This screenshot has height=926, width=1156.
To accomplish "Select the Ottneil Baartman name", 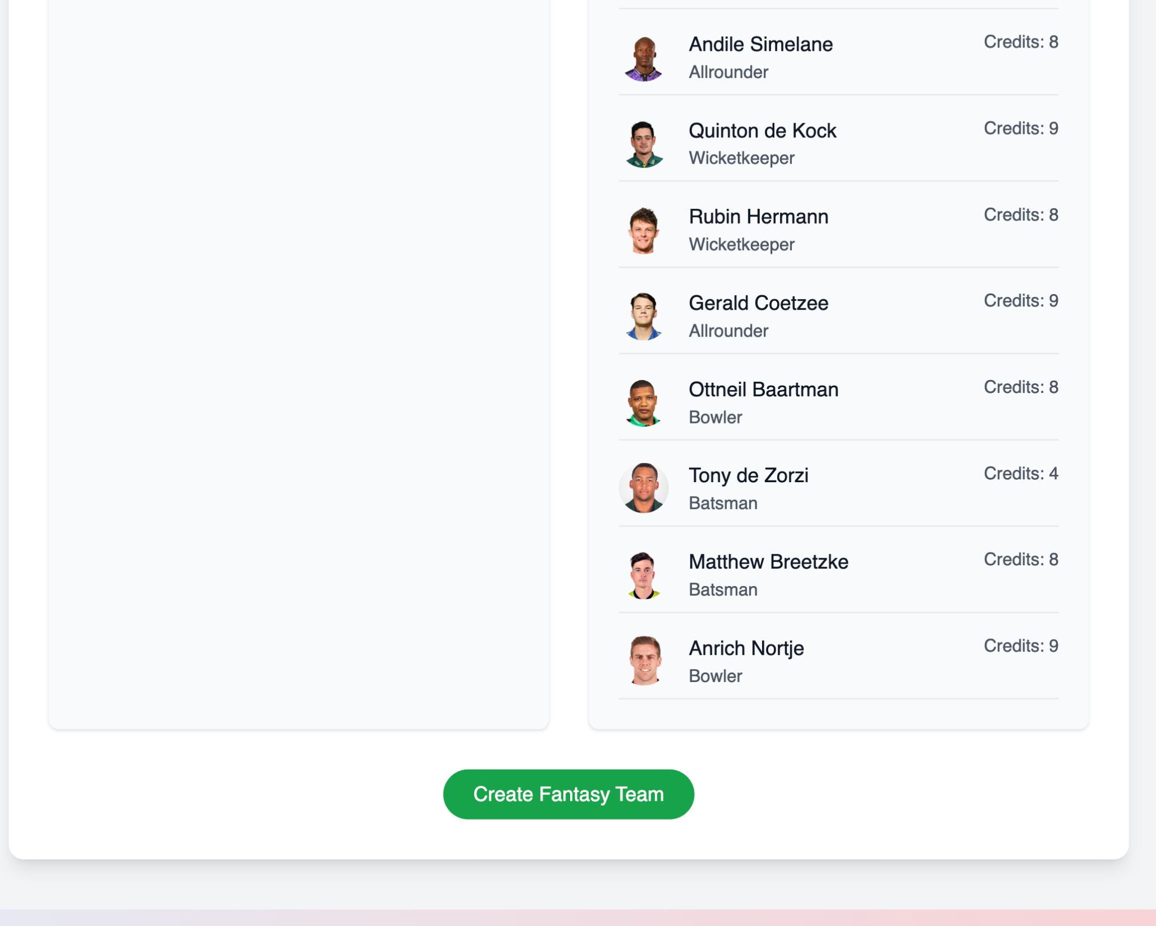I will click(763, 390).
